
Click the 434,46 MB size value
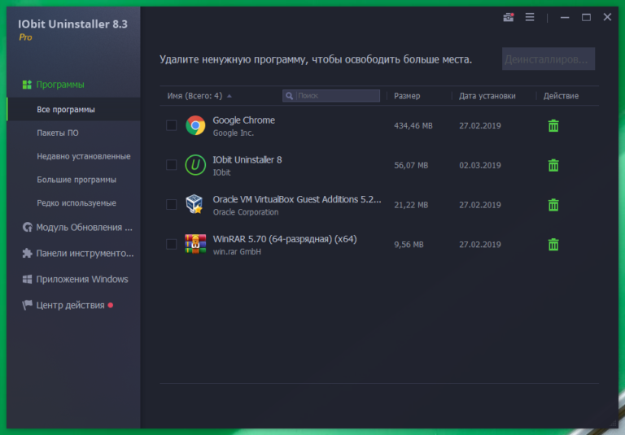[x=413, y=126]
